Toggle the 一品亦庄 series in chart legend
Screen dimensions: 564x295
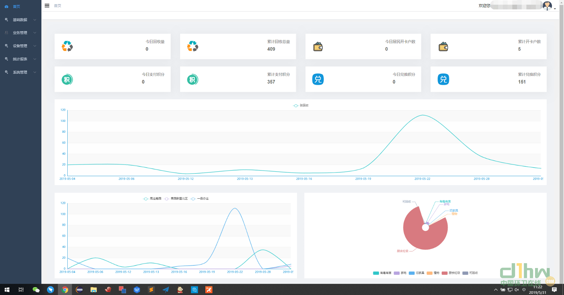199,199
